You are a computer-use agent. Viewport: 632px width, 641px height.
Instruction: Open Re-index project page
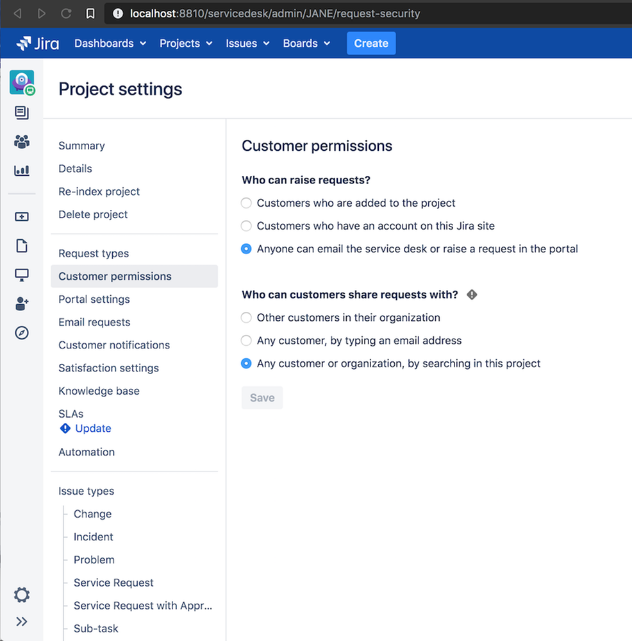tap(99, 191)
